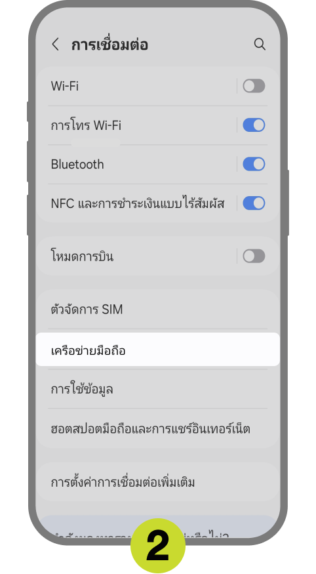Tap the back arrow icon

coord(55,45)
